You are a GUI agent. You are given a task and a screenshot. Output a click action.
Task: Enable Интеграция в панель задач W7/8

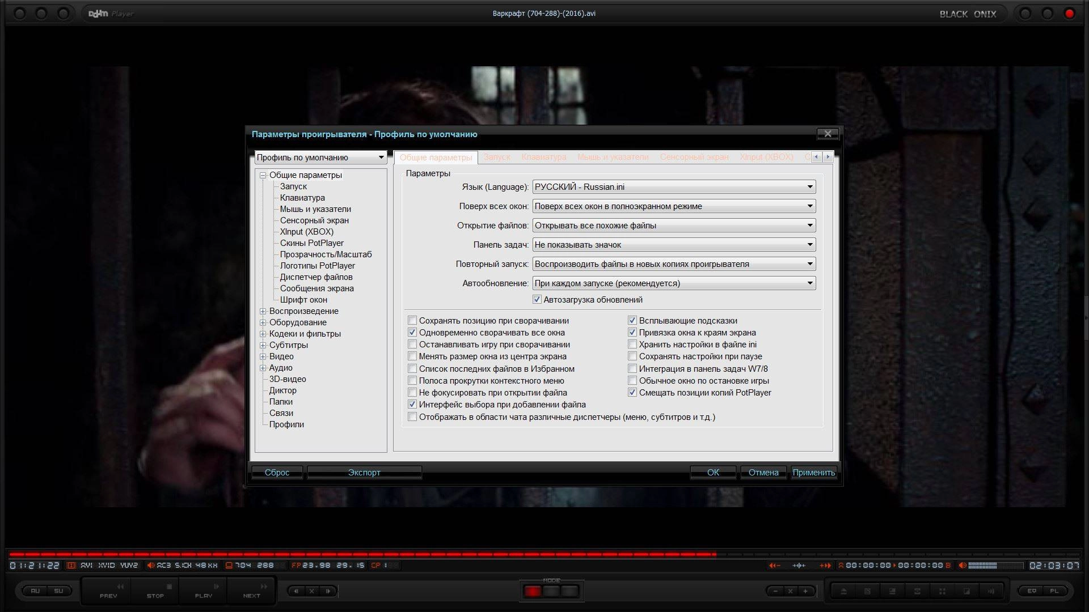click(x=632, y=369)
